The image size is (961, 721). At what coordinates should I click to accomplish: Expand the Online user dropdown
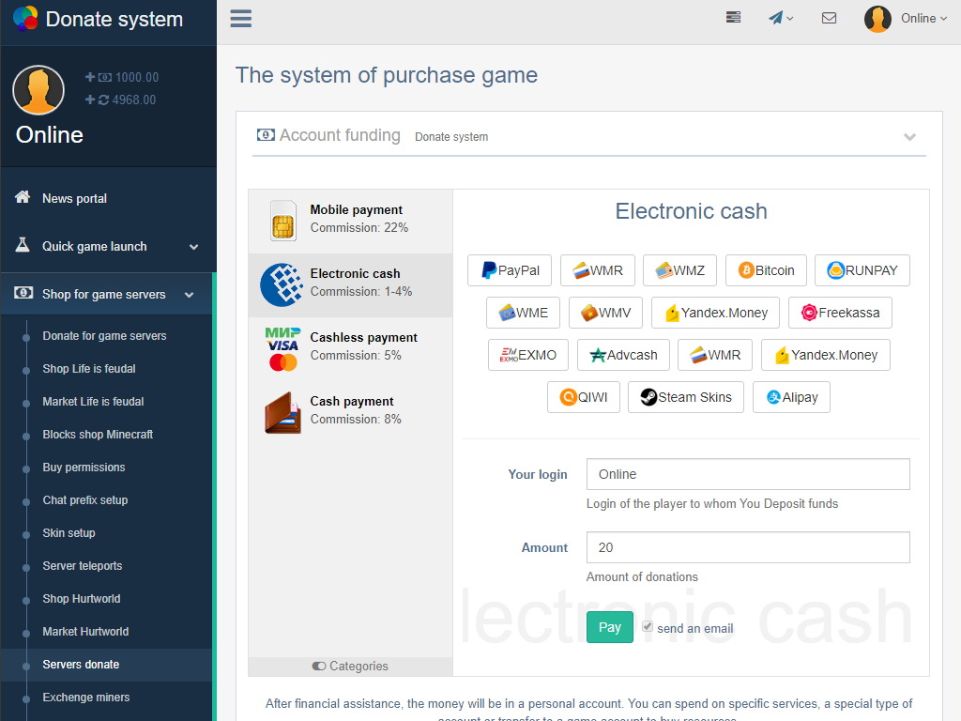point(906,19)
